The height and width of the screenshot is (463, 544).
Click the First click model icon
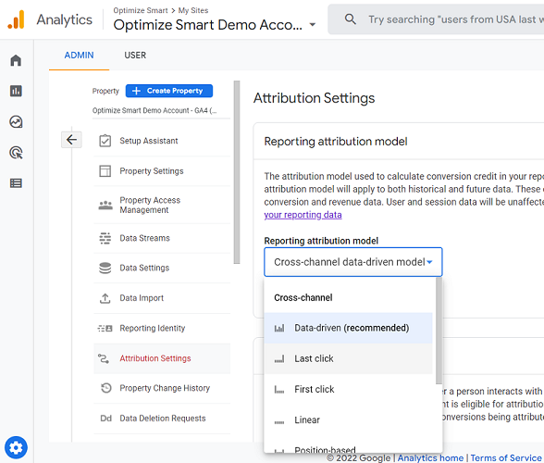(279, 389)
